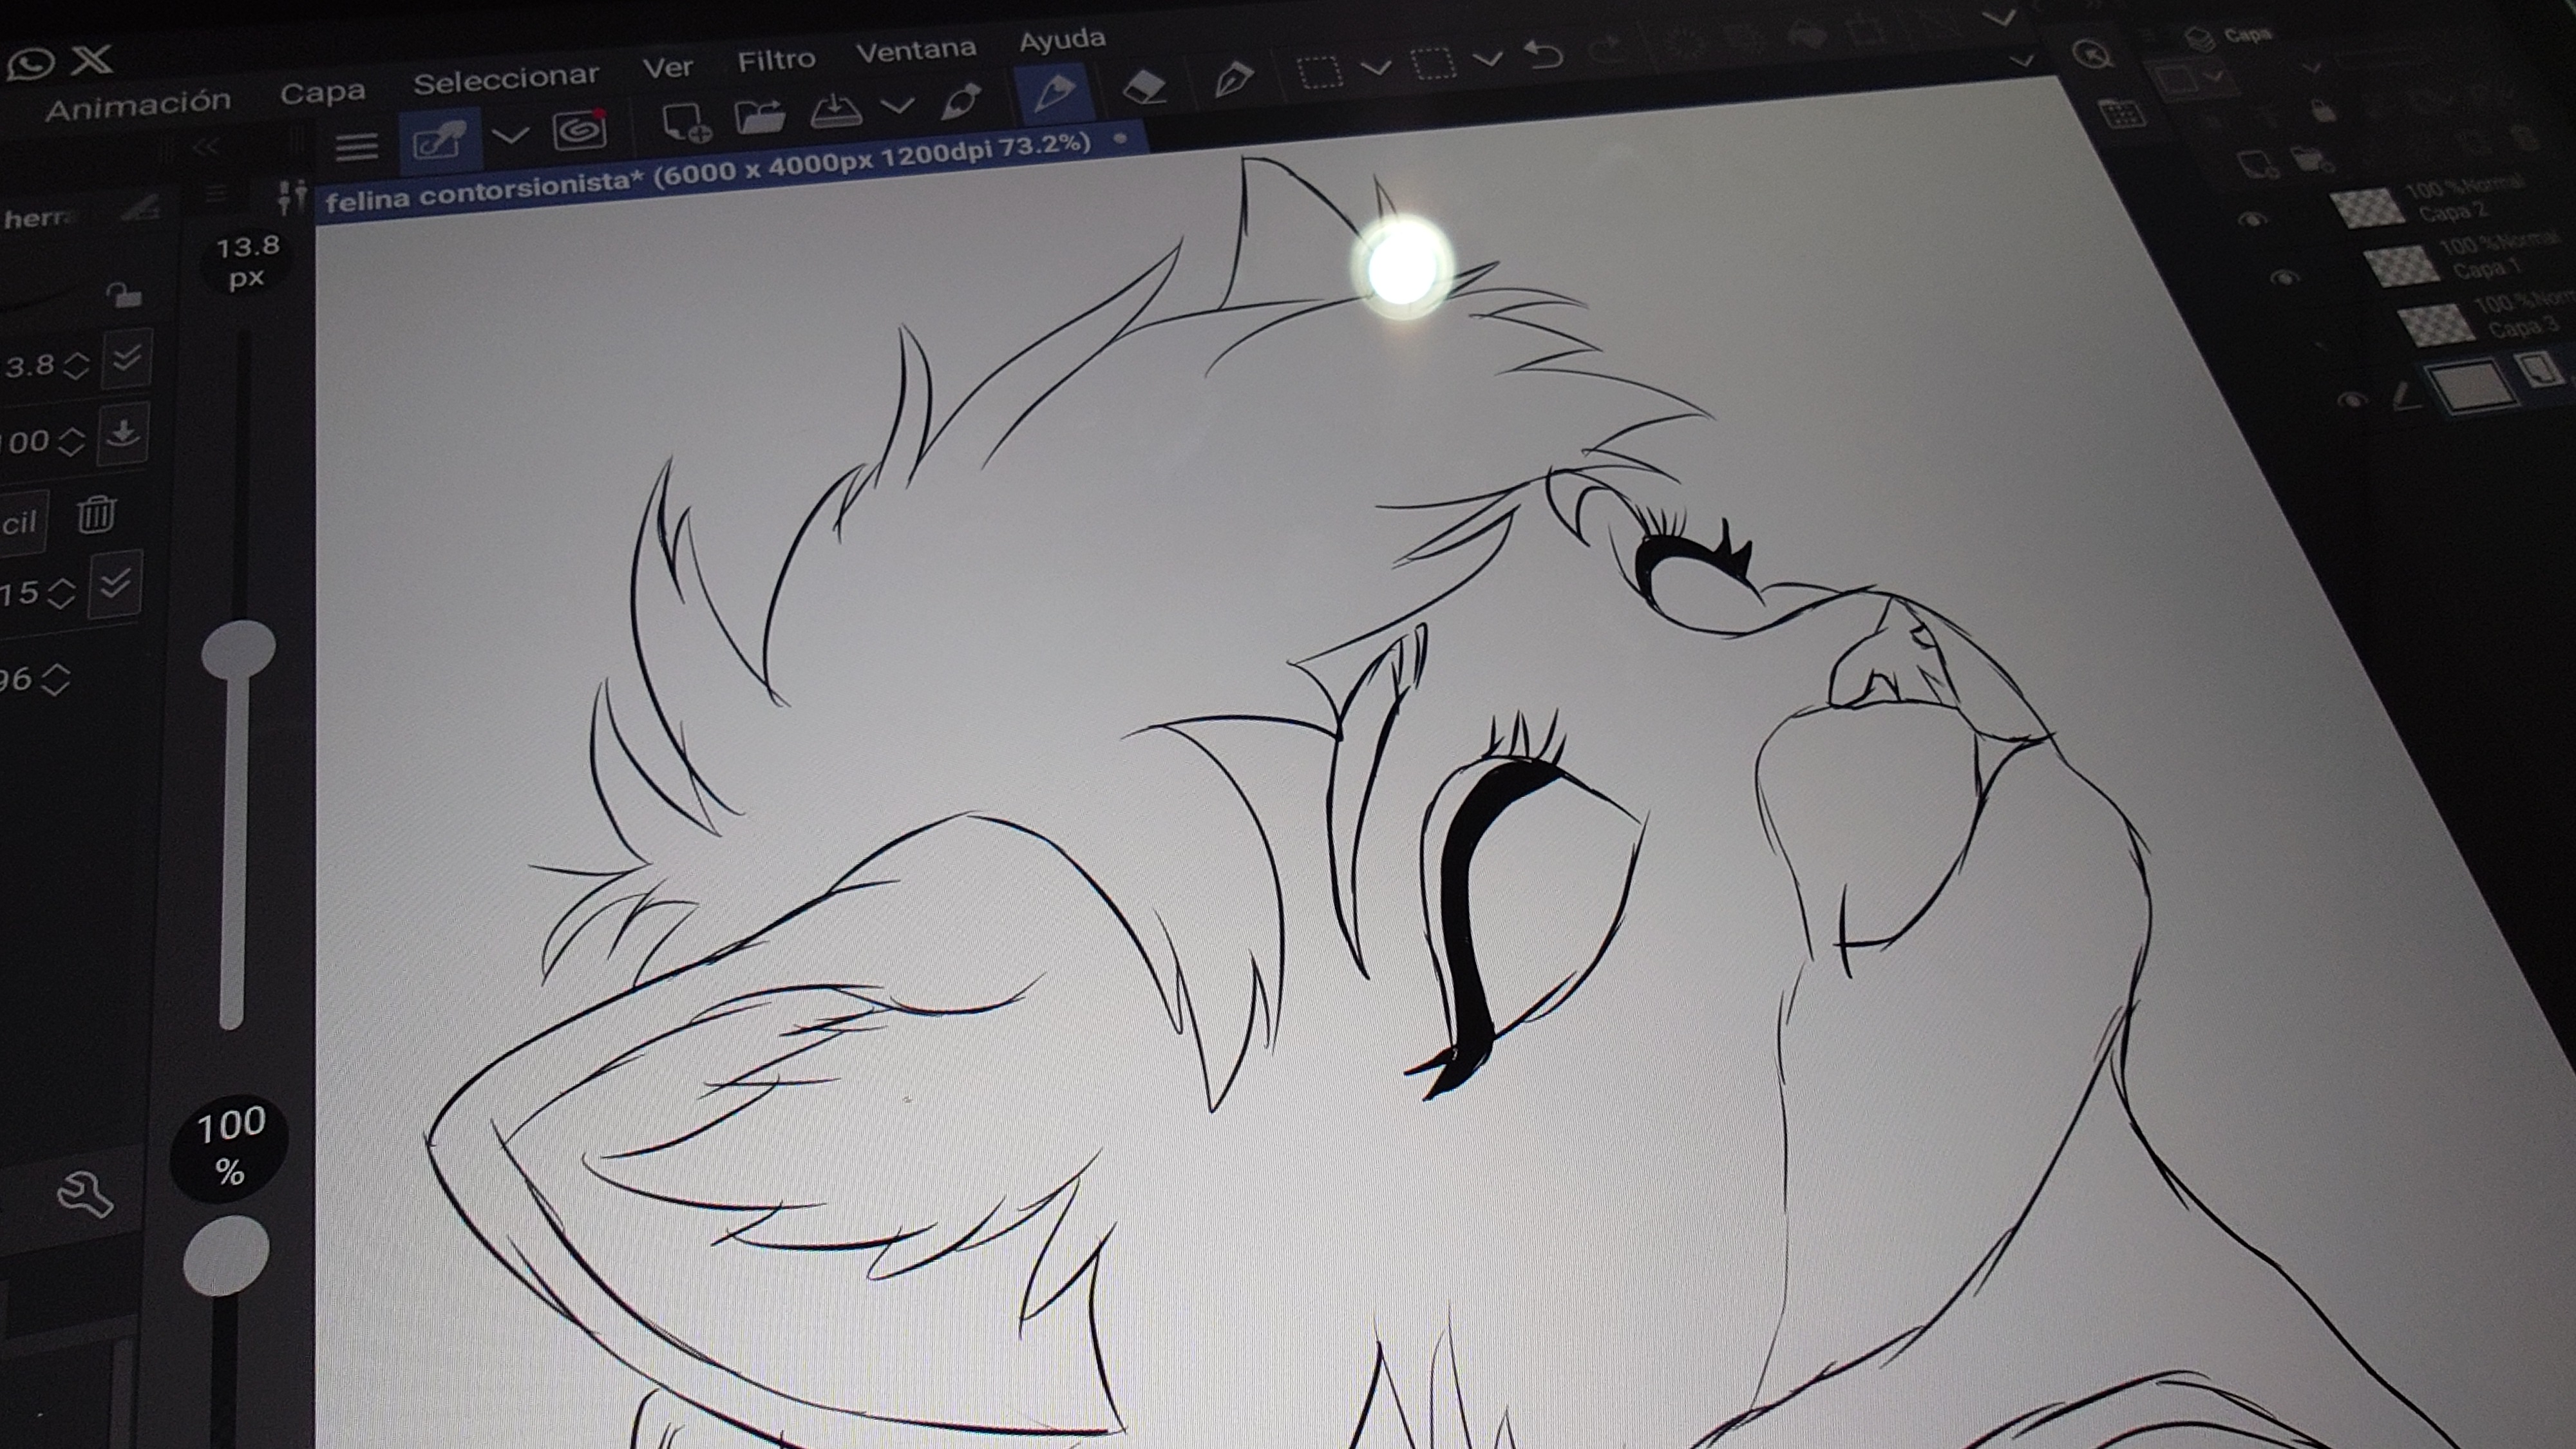The height and width of the screenshot is (1449, 2576).
Task: Toggle visibility eye of bottom paper layer
Action: [2352, 399]
